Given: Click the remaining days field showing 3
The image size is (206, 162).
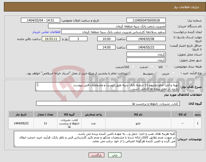Looking at the screenshot, I should pyautogui.click(x=78, y=39).
